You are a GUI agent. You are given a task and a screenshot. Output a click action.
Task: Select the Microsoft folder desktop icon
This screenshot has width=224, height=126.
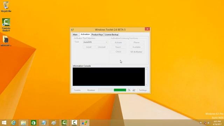coord(6,41)
